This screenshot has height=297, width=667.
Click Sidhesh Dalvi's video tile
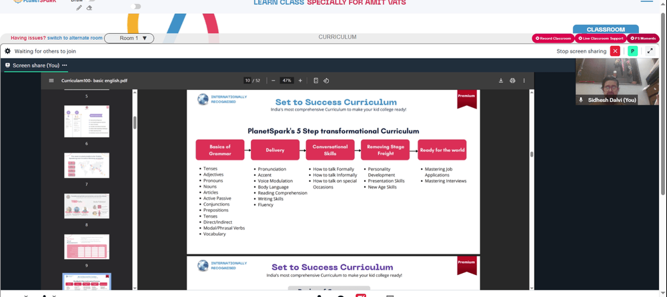tap(617, 82)
